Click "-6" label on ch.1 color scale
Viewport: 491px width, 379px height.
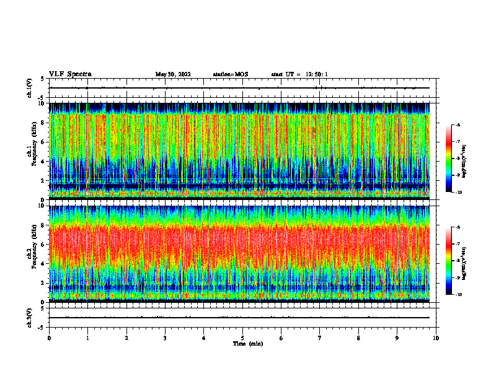tap(458, 124)
